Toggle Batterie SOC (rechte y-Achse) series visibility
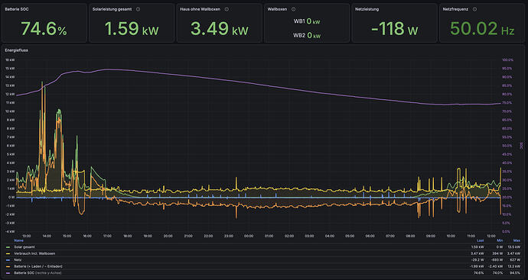Image resolution: width=528 pixels, height=280 pixels. (37, 273)
